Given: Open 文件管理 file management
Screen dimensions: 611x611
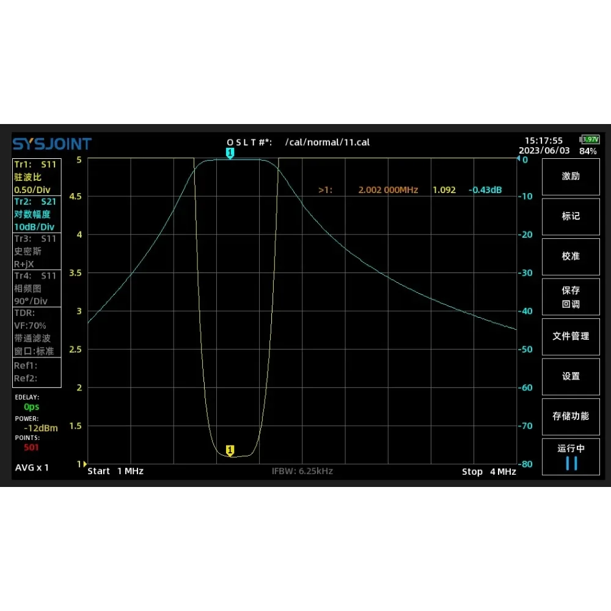Looking at the screenshot, I should (571, 337).
